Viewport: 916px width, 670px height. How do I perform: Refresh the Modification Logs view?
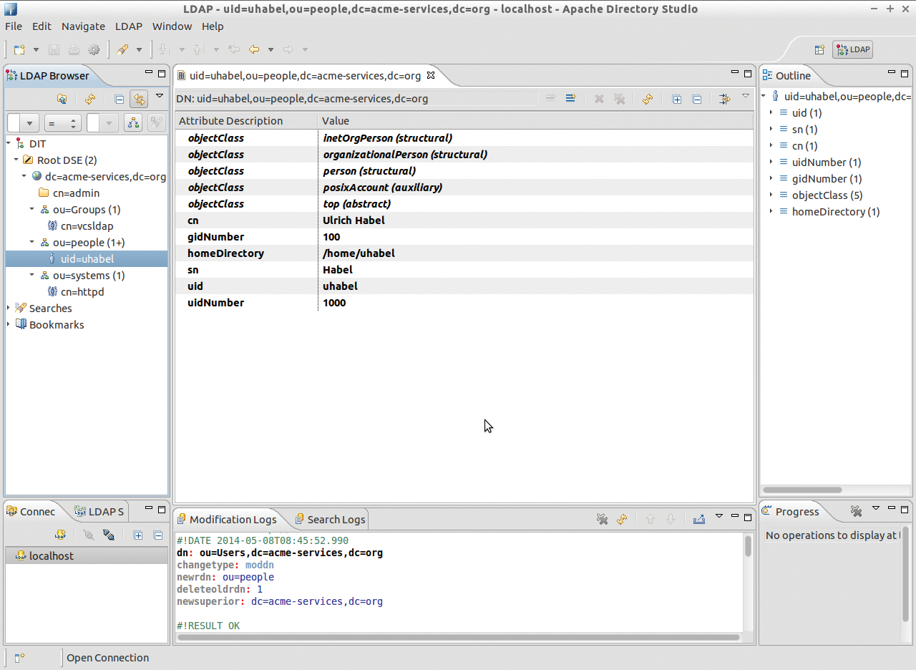[621, 519]
